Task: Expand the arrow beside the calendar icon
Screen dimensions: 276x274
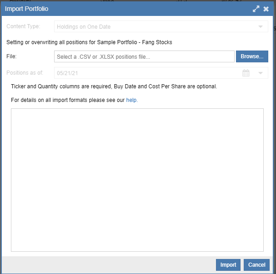Action: tap(261, 73)
